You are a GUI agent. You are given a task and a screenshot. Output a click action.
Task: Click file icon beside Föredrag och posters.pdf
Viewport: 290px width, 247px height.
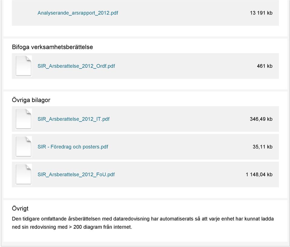click(x=24, y=147)
